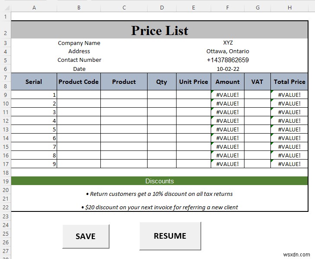Click Total Price #VALUE! cell in row 9
315x259 pixels.
[x=289, y=95]
